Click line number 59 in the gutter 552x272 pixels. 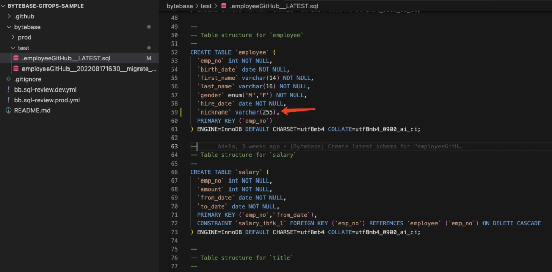[174, 112]
